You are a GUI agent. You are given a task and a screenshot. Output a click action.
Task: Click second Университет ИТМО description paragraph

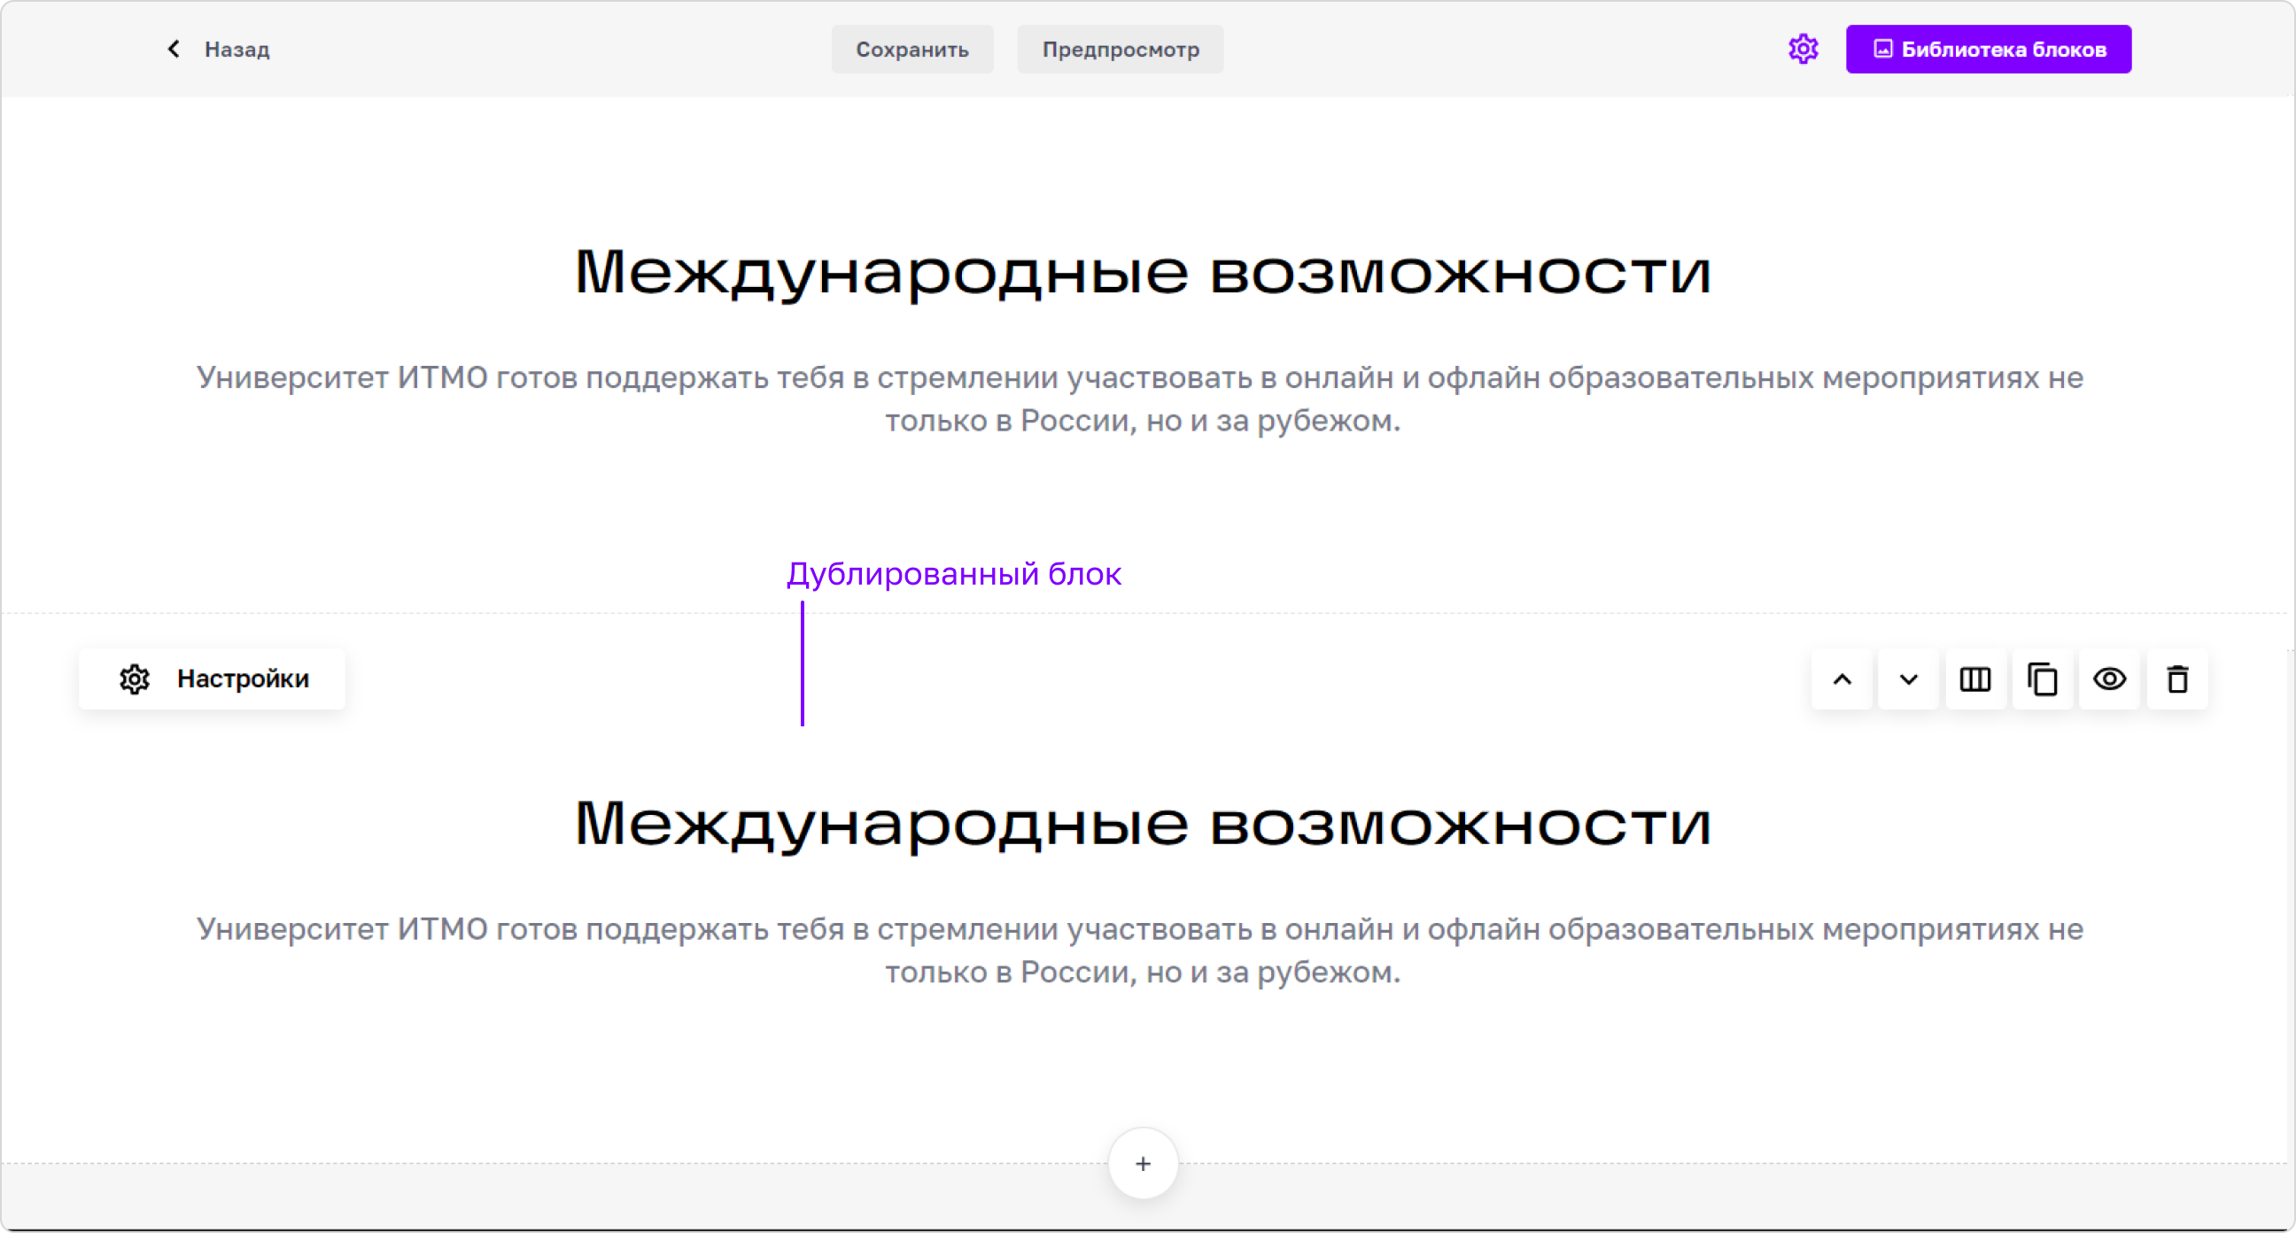[x=1141, y=950]
